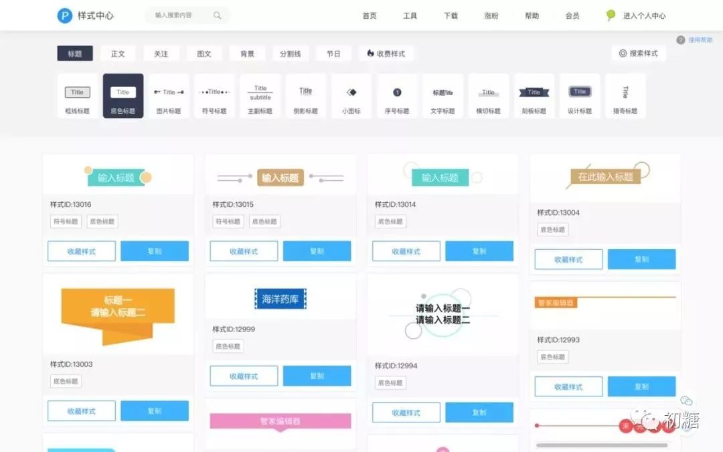Screen dimensions: 723x452
Task: Select the 符号标题 style type icon
Action: [x=214, y=96]
